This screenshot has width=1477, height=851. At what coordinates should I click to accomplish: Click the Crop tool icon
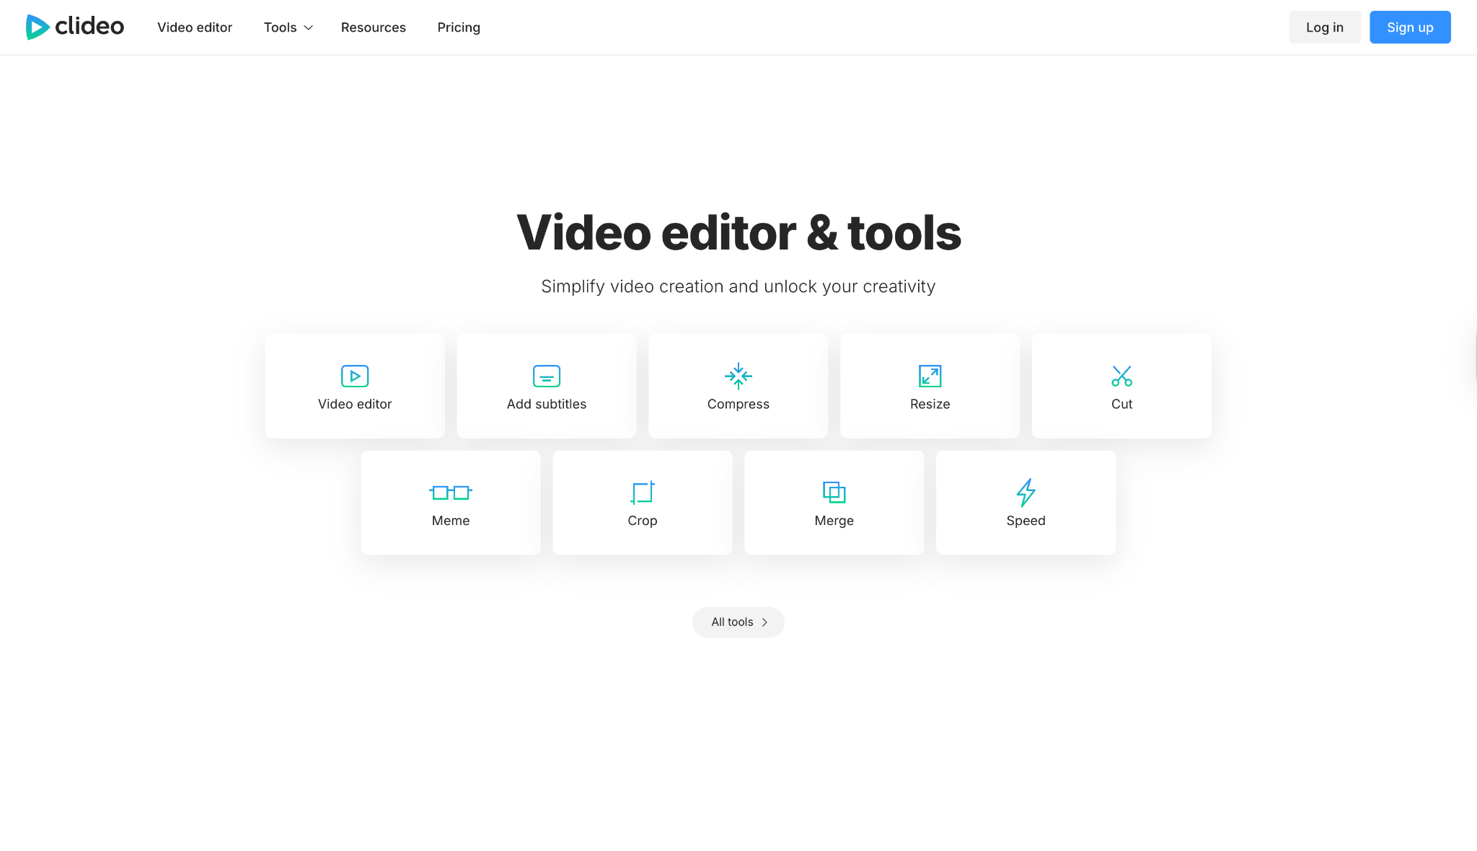[x=642, y=493]
